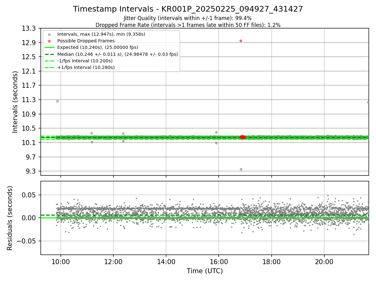Click the gray outlier point near 9.3 seconds

241,169
